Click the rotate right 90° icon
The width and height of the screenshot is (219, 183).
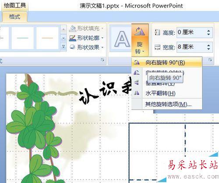(x=137, y=63)
